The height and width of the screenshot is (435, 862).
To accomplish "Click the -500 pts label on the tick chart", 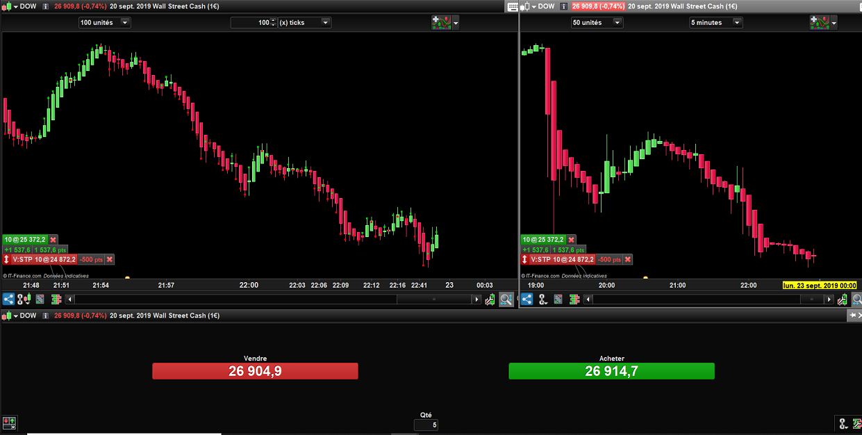I will coord(91,259).
